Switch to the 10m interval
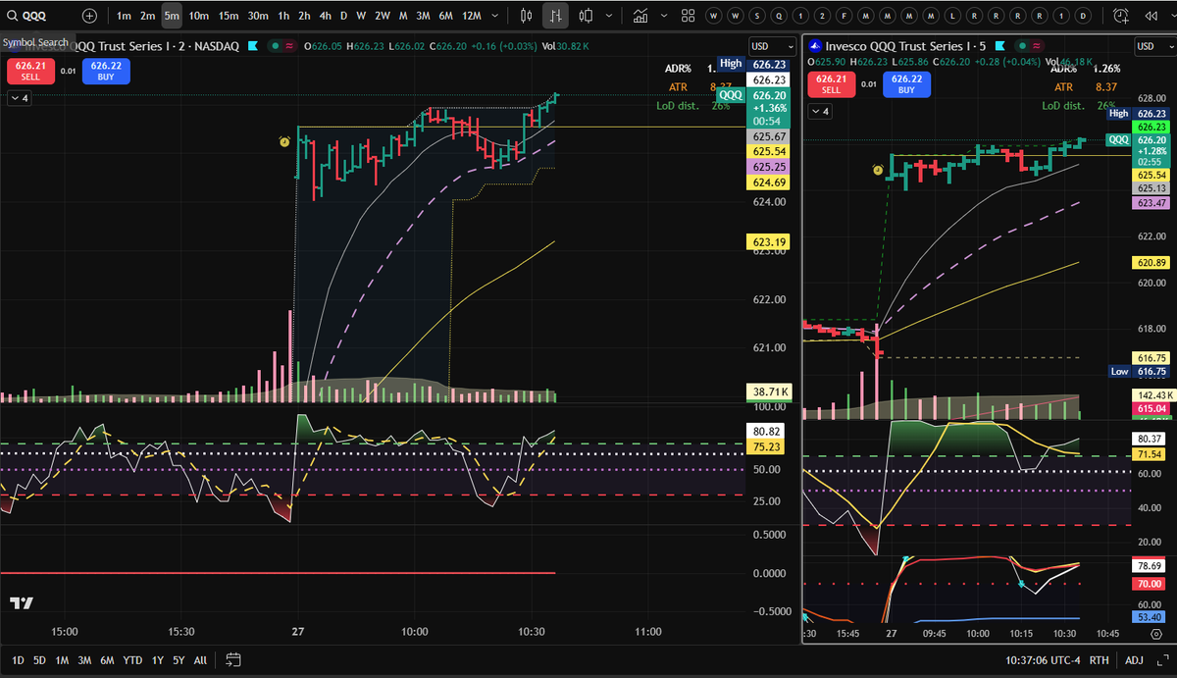Image resolution: width=1177 pixels, height=678 pixels. pyautogui.click(x=199, y=16)
